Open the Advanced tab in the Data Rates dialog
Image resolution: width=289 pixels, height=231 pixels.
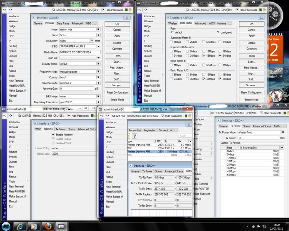[x=200, y=23]
